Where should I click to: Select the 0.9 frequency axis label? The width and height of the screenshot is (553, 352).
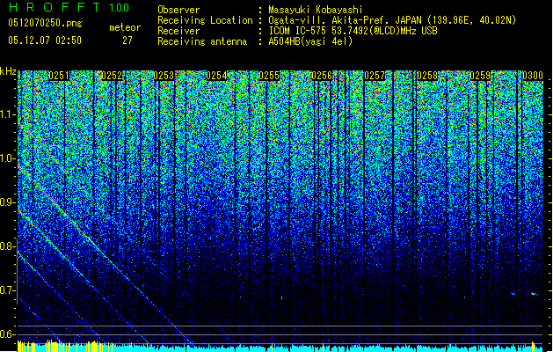[x=7, y=202]
